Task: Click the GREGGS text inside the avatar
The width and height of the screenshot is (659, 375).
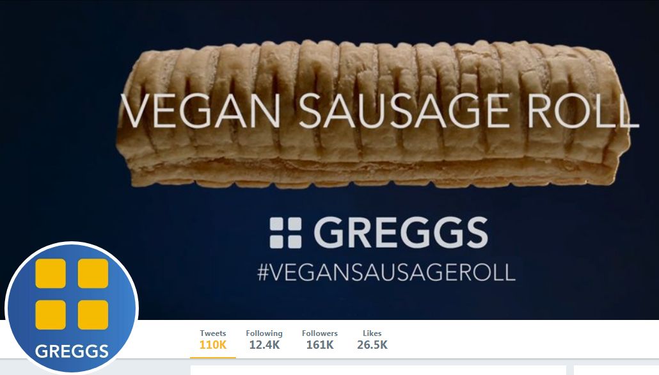Action: click(x=72, y=351)
